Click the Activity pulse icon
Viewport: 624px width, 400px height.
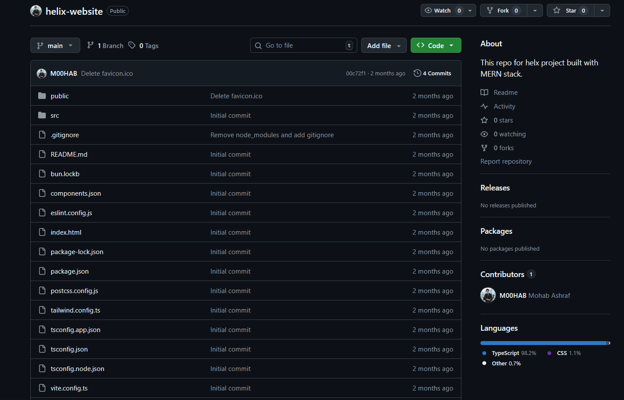pos(484,106)
